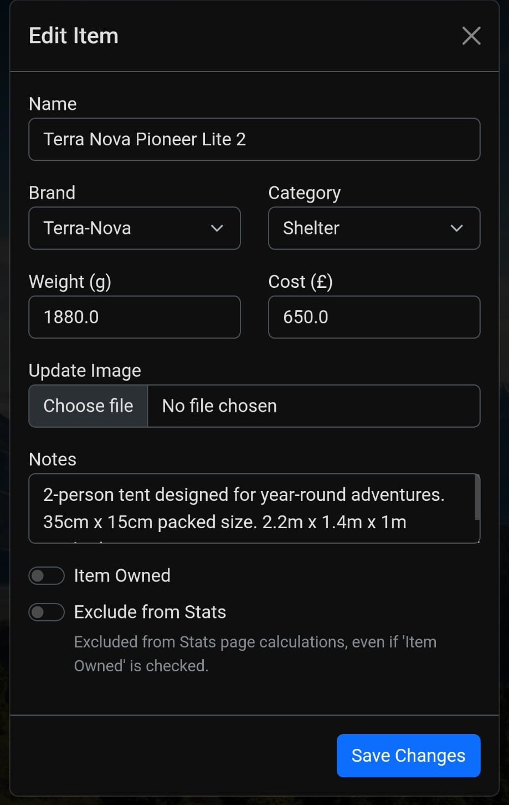The height and width of the screenshot is (805, 509).
Task: Select the Notes section label
Action: pyautogui.click(x=52, y=459)
